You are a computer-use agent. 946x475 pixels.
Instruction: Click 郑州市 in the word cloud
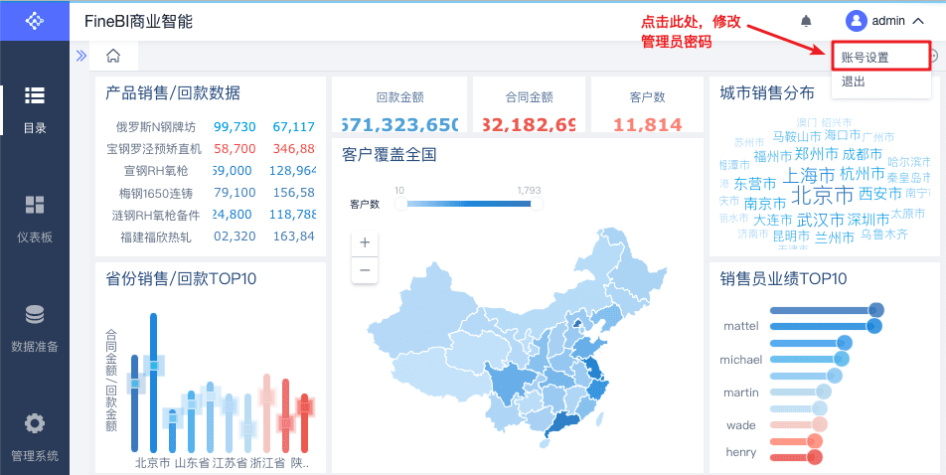click(x=816, y=153)
